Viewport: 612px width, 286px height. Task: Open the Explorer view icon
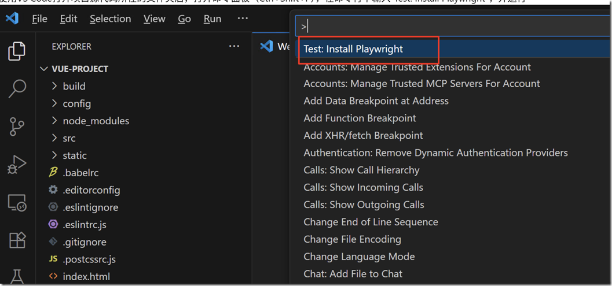tap(17, 51)
